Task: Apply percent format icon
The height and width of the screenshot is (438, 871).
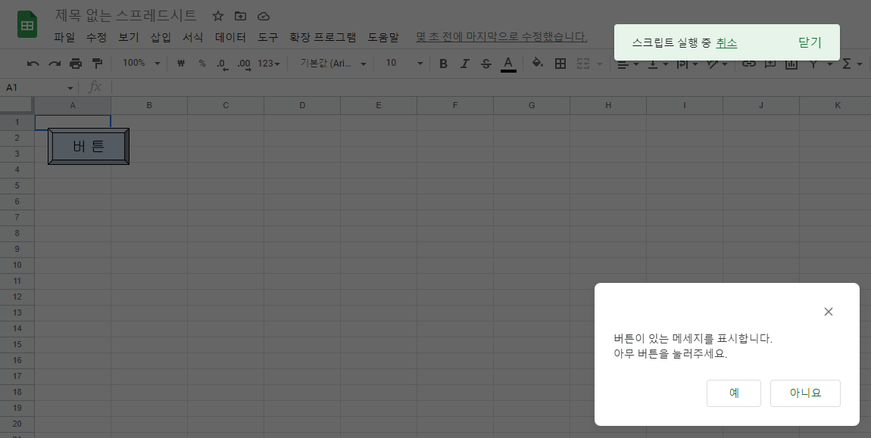Action: (202, 64)
